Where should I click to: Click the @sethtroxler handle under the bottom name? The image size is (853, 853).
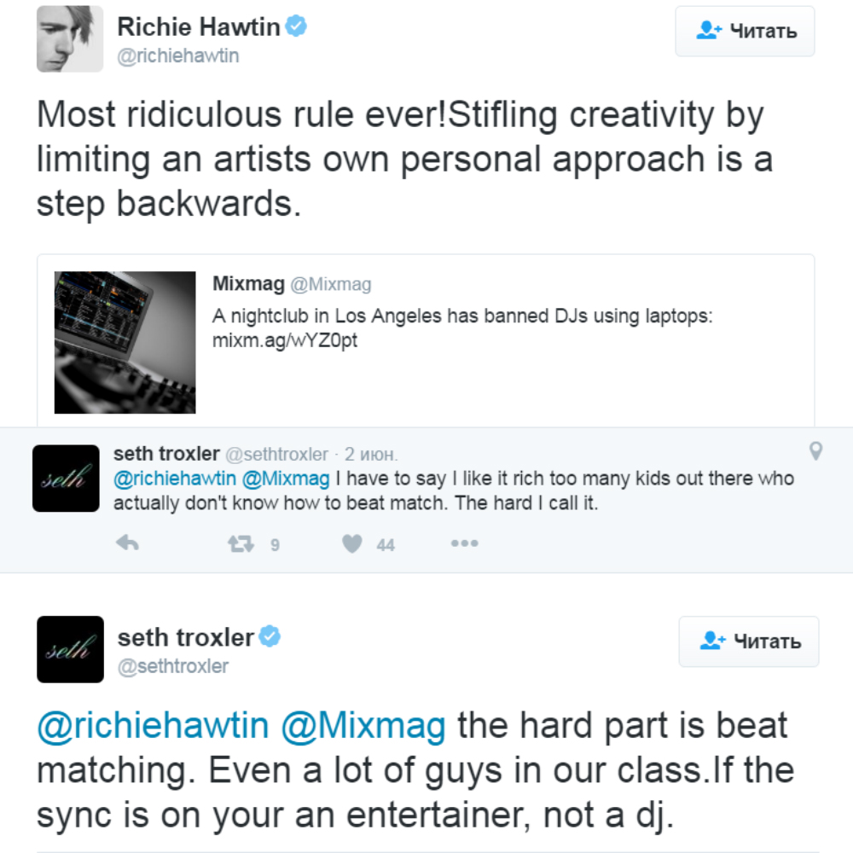173,666
